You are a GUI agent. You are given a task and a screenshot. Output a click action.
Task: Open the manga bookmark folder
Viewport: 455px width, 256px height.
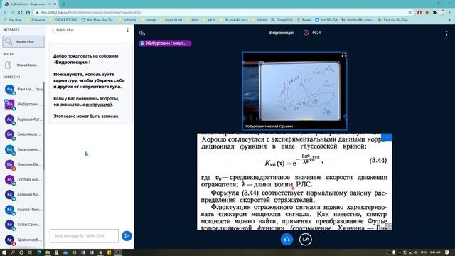[x=149, y=20]
